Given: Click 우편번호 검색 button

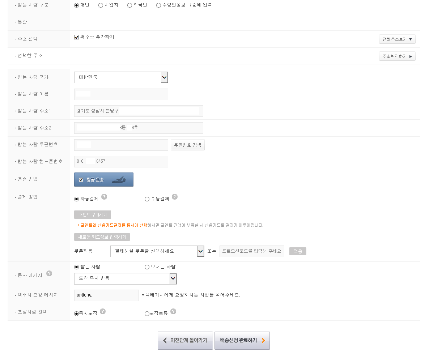Looking at the screenshot, I should point(187,145).
